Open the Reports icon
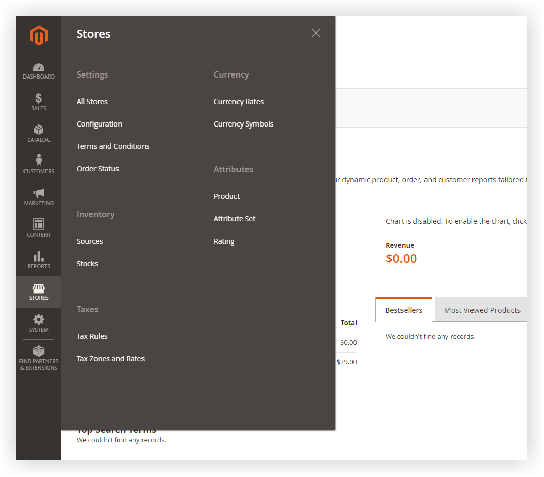Image resolution: width=544 pixels, height=477 pixels. (x=38, y=259)
